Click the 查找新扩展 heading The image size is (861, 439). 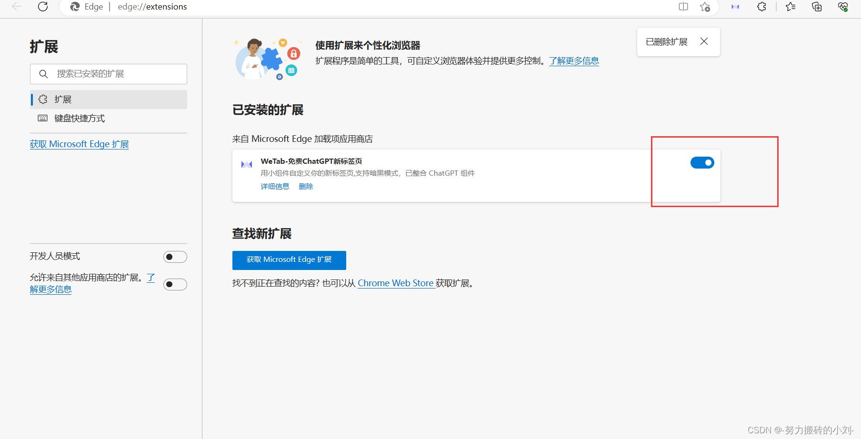point(261,234)
